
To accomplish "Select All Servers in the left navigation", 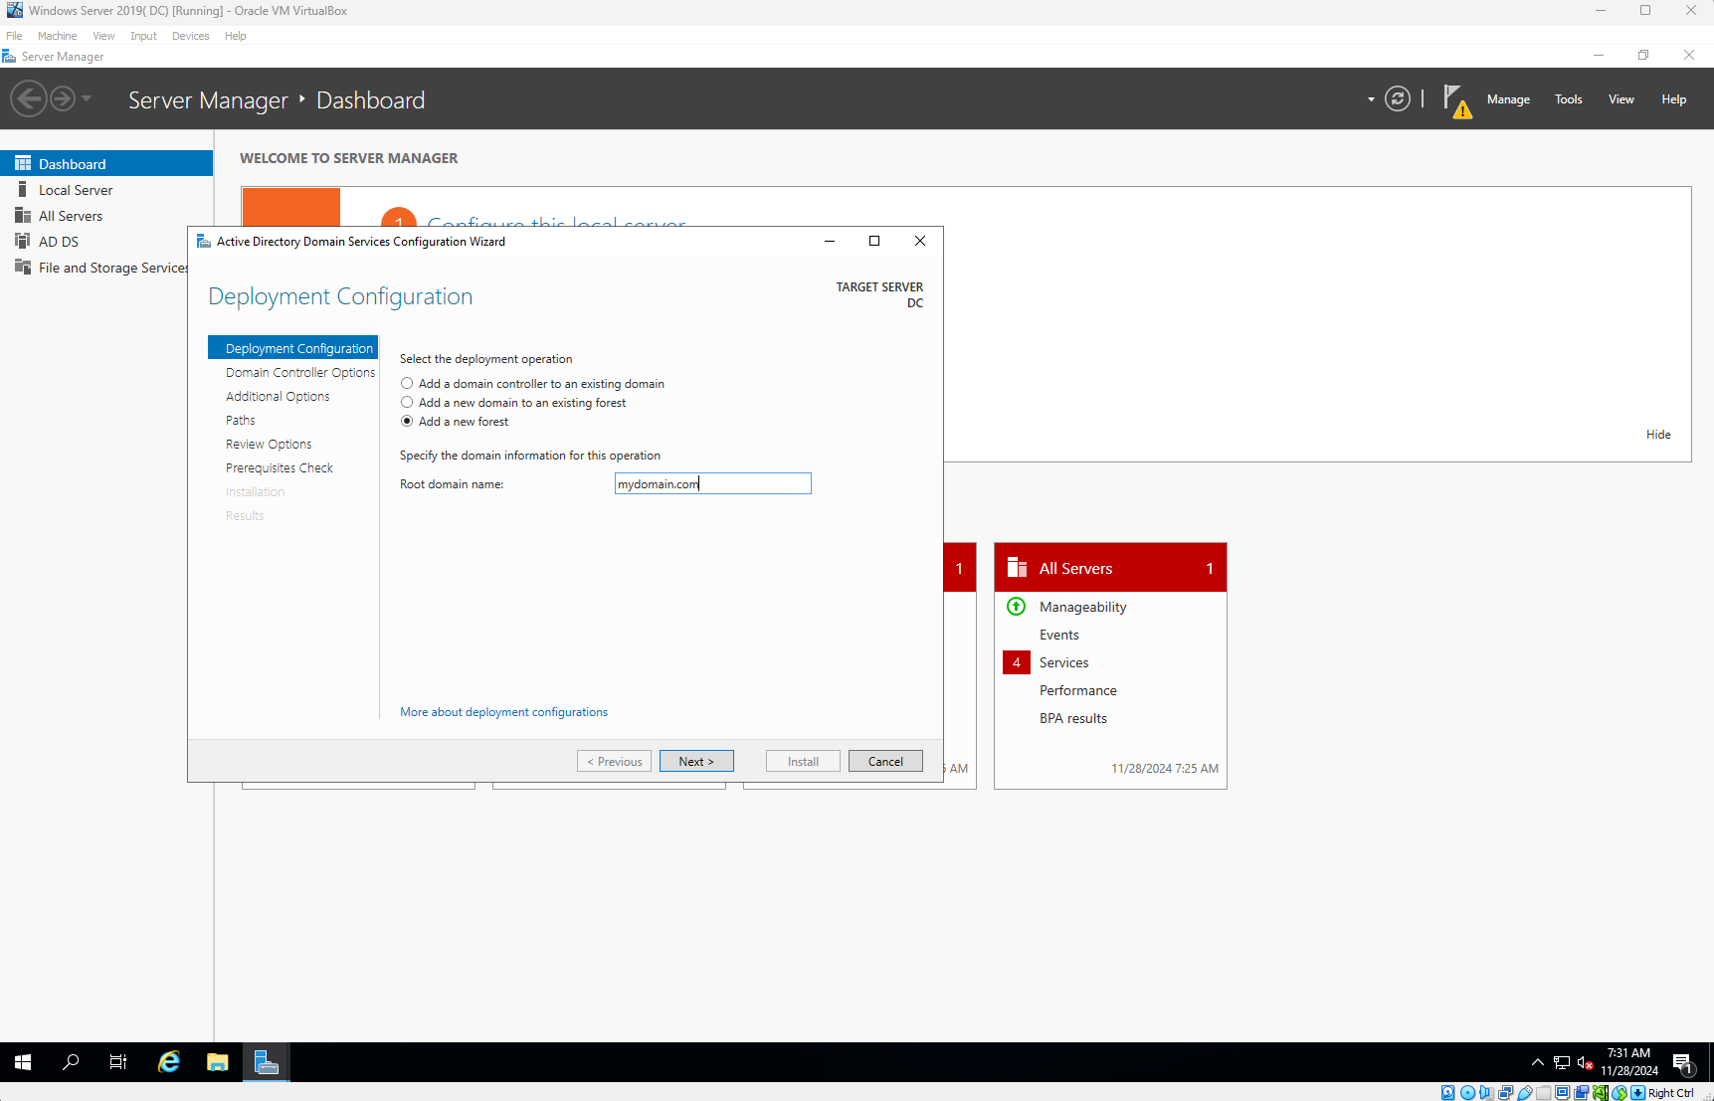I will click(x=106, y=216).
